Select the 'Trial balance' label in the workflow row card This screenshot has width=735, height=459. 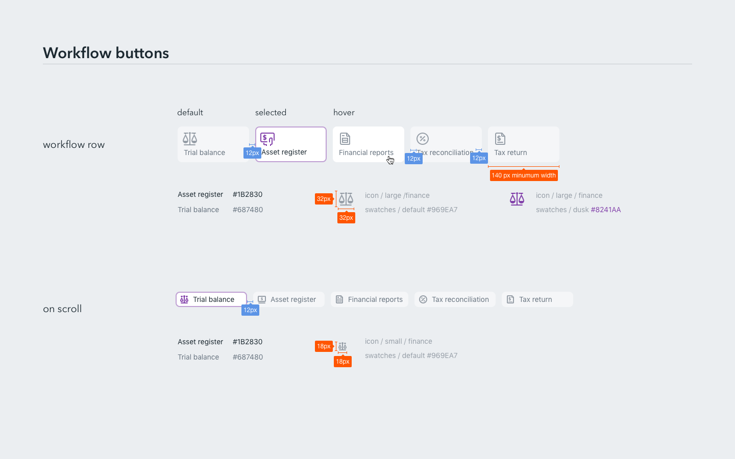204,152
